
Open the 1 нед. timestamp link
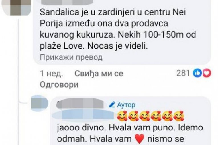(51, 73)
